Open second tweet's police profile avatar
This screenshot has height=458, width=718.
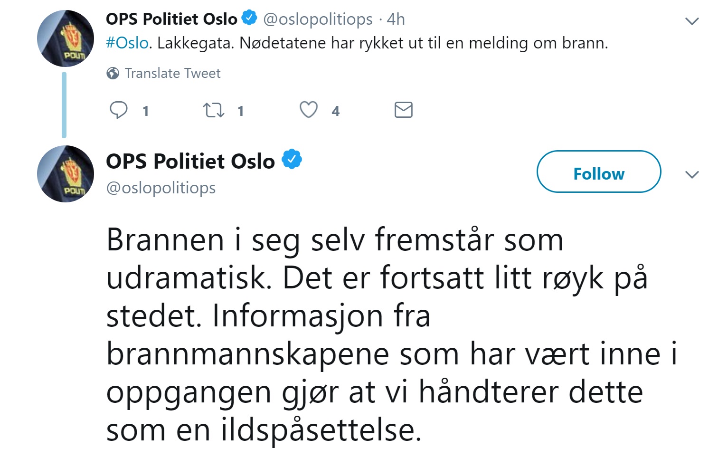point(66,174)
